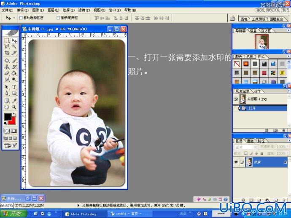291x218 pixels.
Task: Open the 画笔 palette well tab
Action: click(x=244, y=19)
